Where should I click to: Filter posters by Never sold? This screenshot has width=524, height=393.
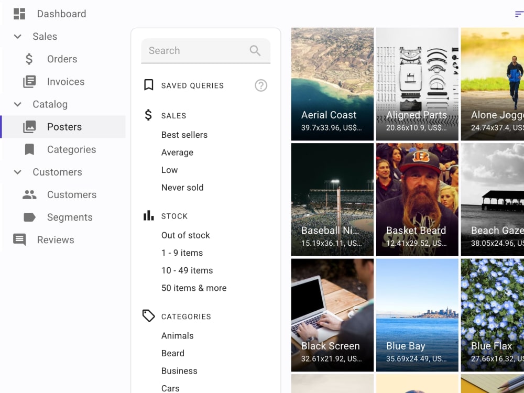(182, 188)
